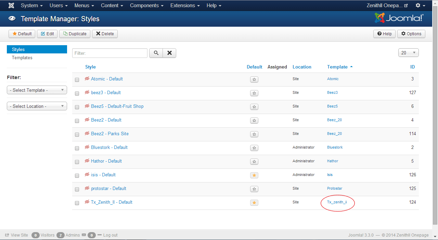Click the Joomla logo icon in menu bar
The width and height of the screenshot is (438, 240).
(x=11, y=5)
